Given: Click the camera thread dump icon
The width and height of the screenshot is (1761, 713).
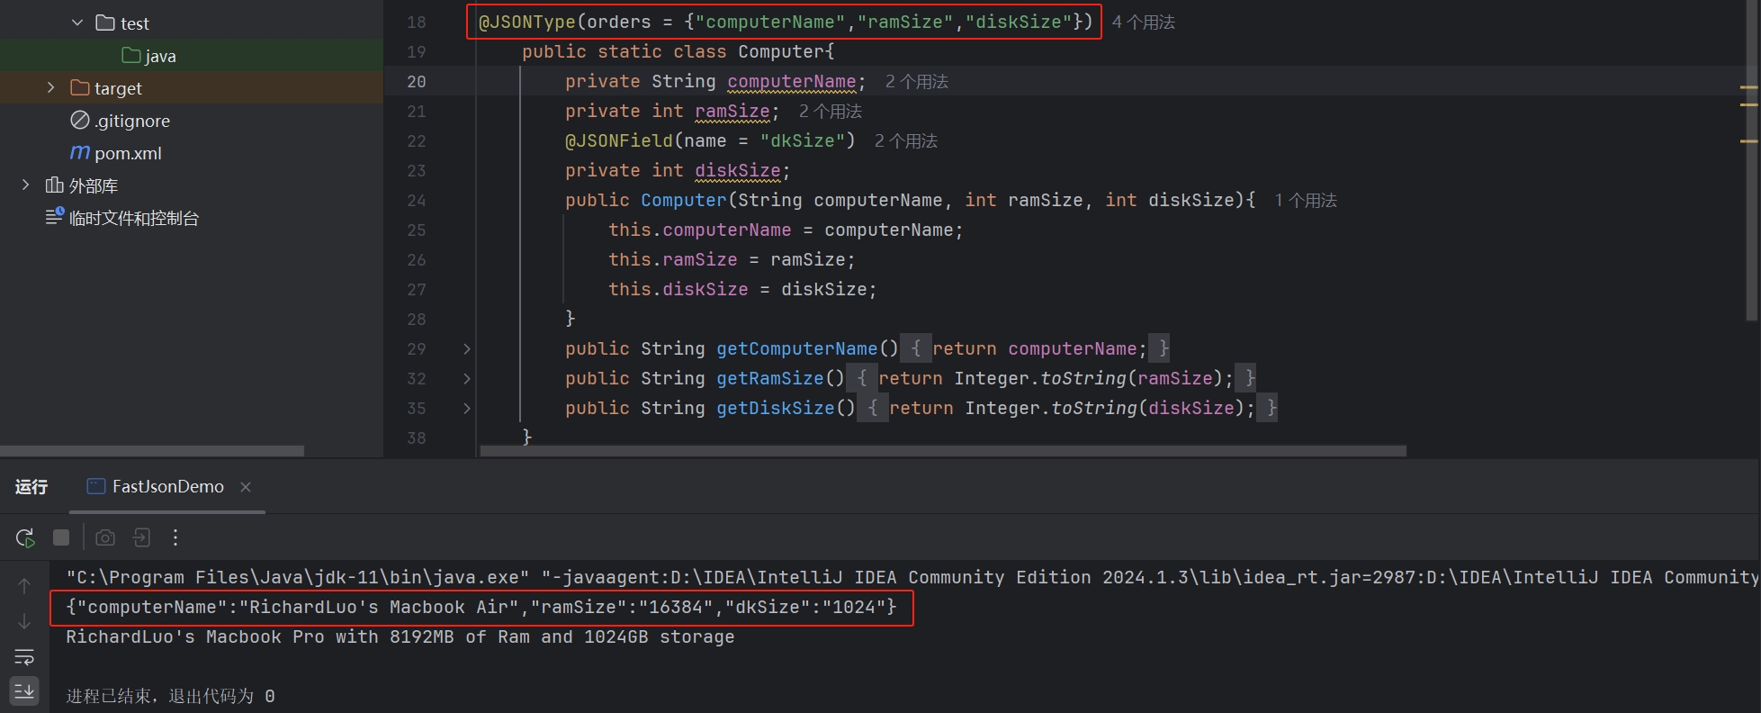Looking at the screenshot, I should click(x=105, y=537).
